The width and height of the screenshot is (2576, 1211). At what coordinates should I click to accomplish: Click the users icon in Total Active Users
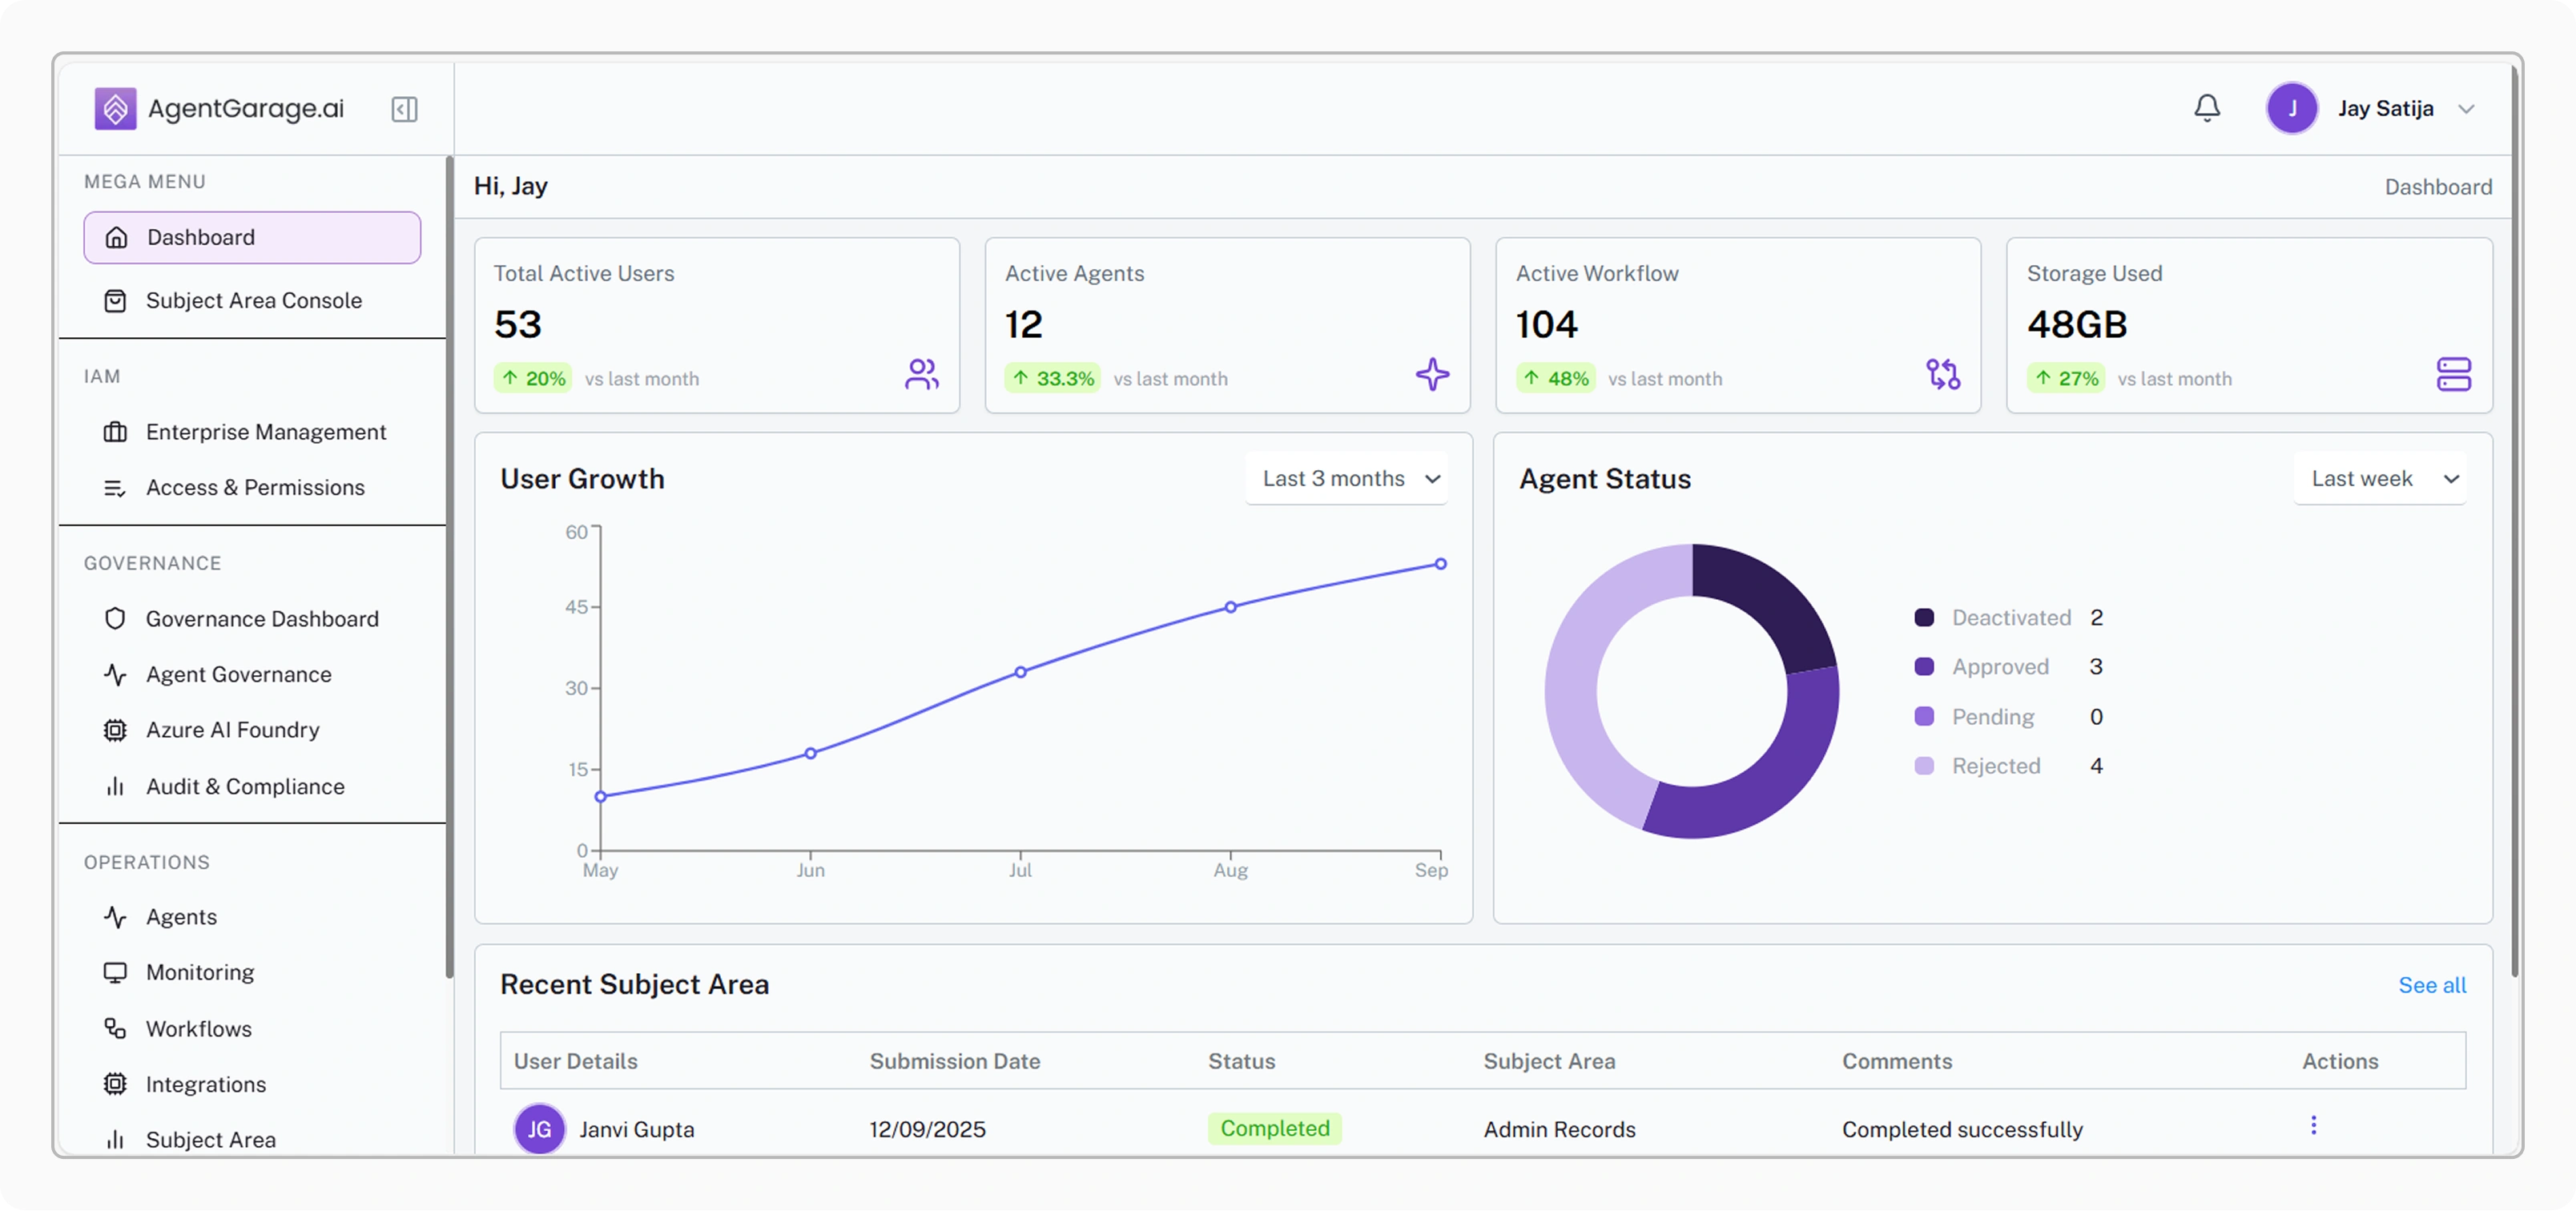click(921, 375)
